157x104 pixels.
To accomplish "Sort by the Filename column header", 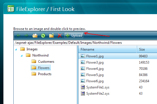I will [108, 49].
